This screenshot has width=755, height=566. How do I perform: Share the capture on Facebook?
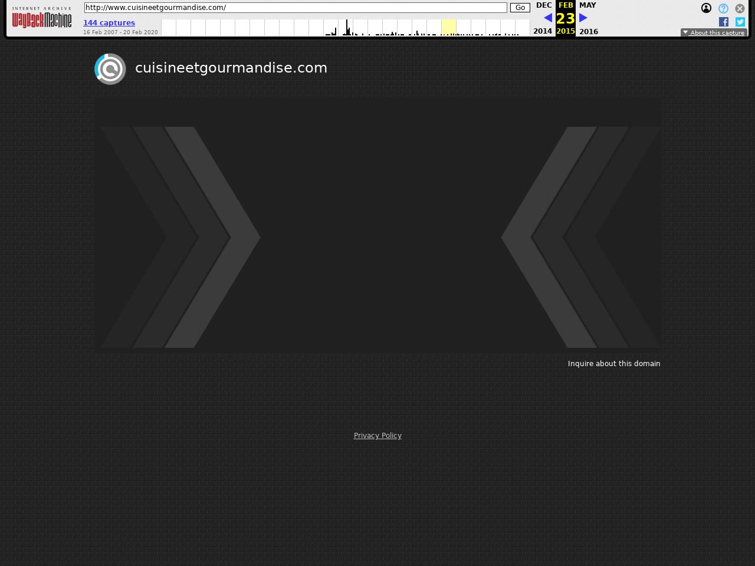724,22
